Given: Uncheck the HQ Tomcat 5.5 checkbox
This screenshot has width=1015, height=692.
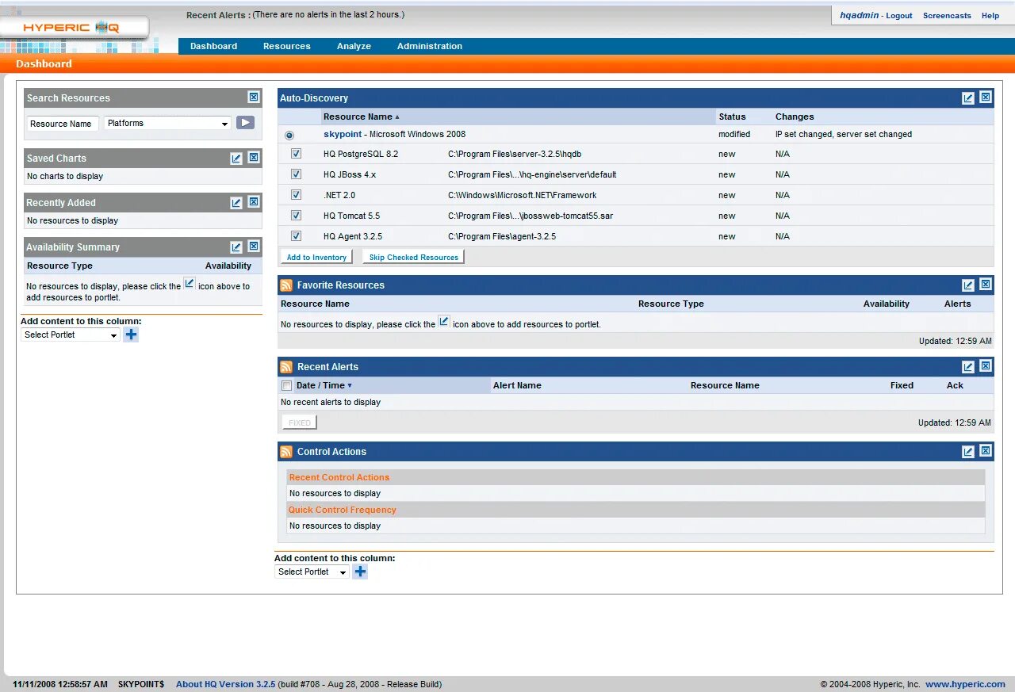Looking at the screenshot, I should point(296,216).
